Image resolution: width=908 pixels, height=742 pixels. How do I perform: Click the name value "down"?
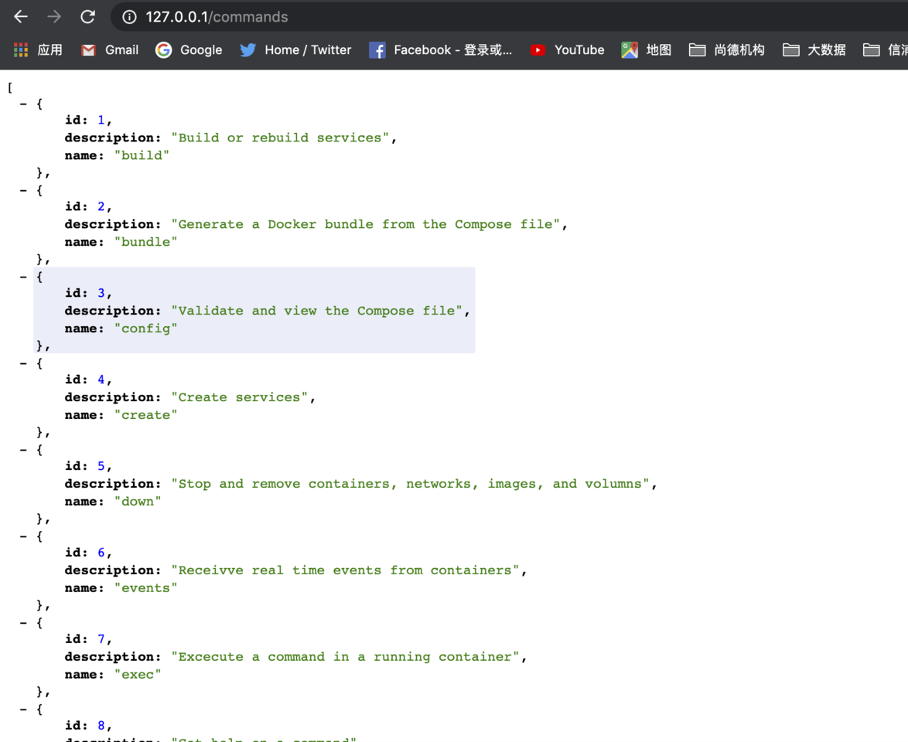click(x=138, y=501)
